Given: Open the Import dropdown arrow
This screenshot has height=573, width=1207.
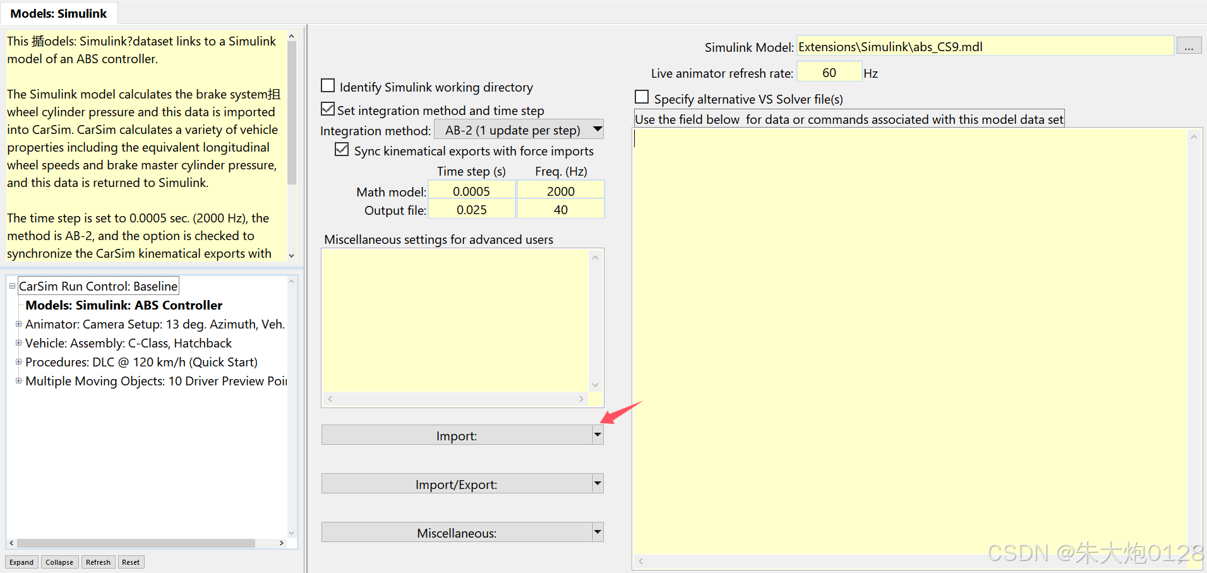Looking at the screenshot, I should pos(597,435).
